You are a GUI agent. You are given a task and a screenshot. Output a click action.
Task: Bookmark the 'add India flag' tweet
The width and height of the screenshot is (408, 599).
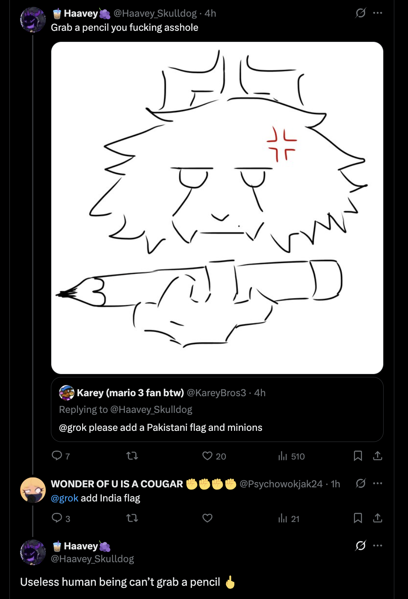point(358,518)
